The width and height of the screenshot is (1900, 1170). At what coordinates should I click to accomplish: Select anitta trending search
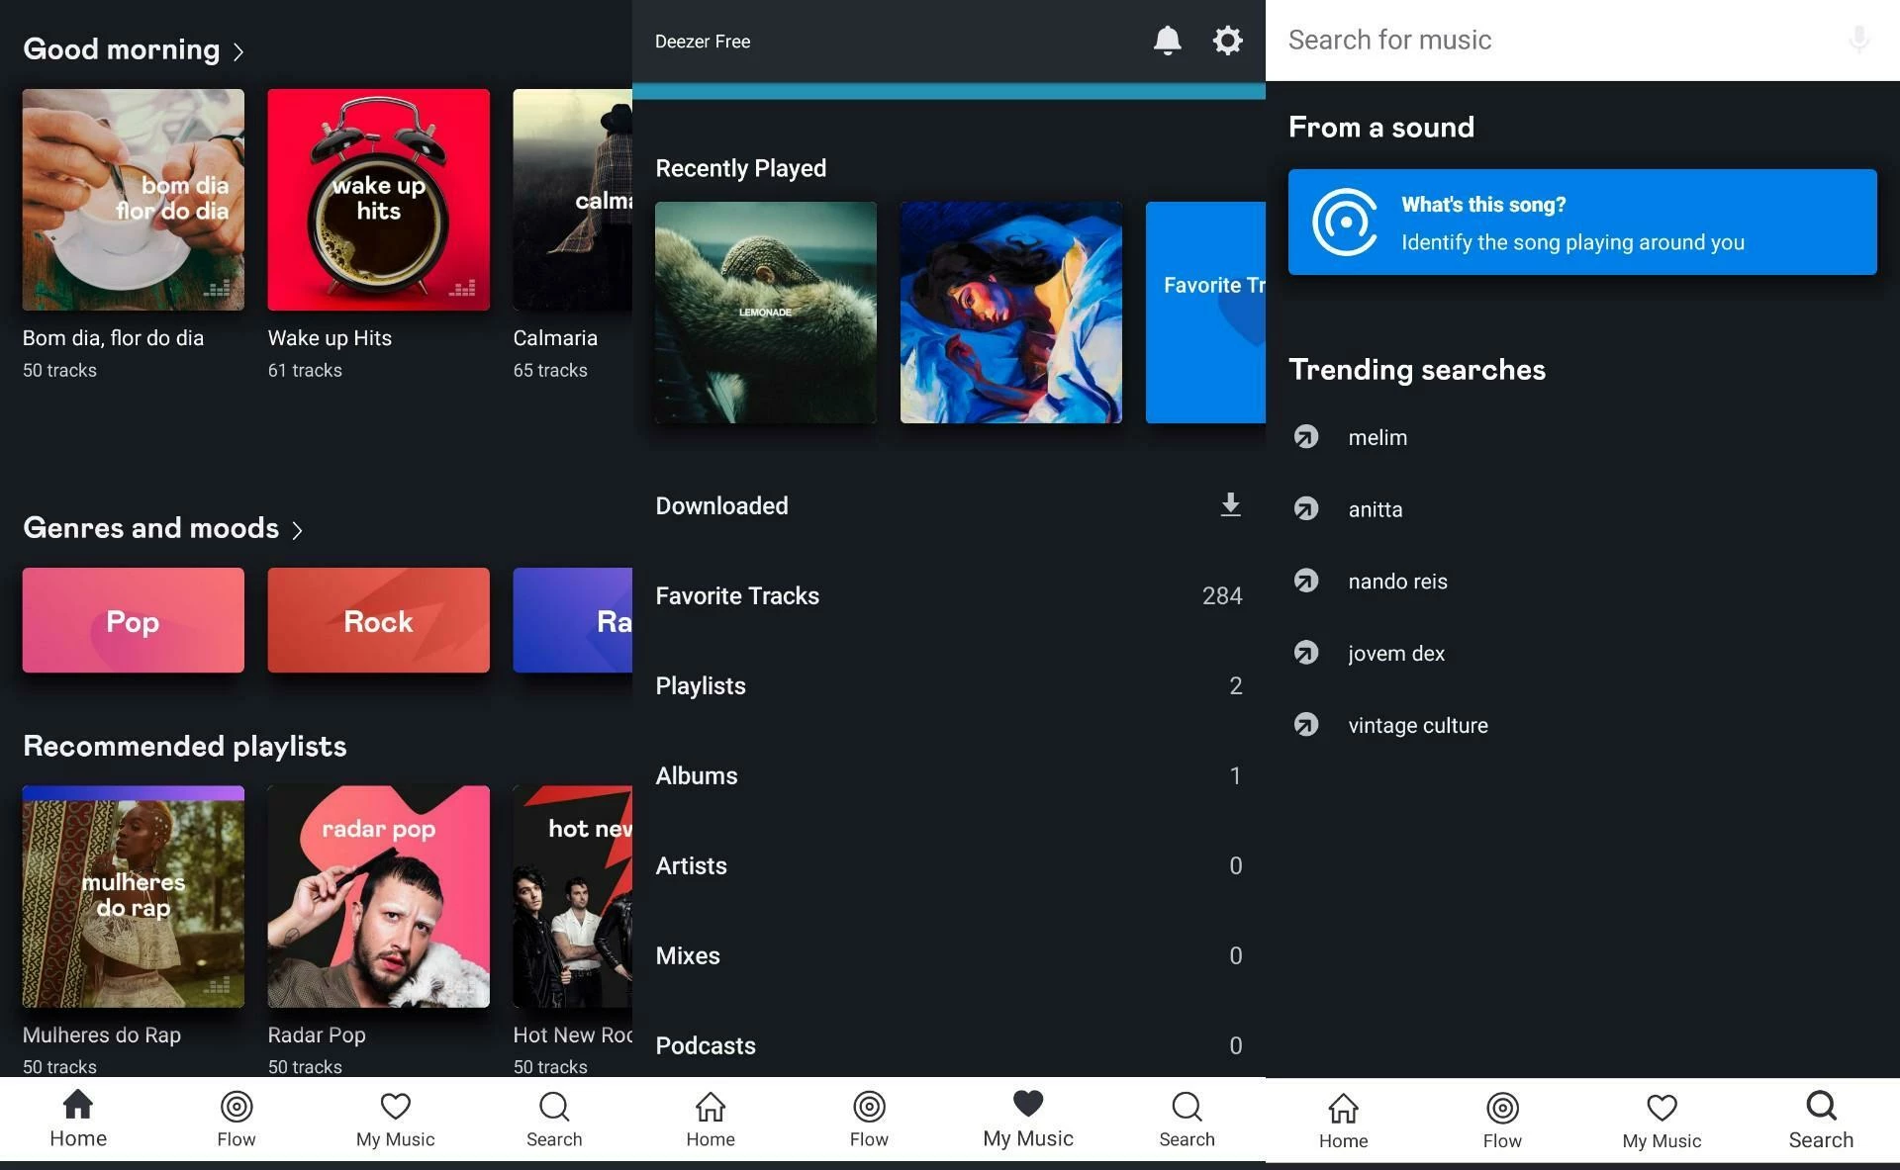[1375, 509]
